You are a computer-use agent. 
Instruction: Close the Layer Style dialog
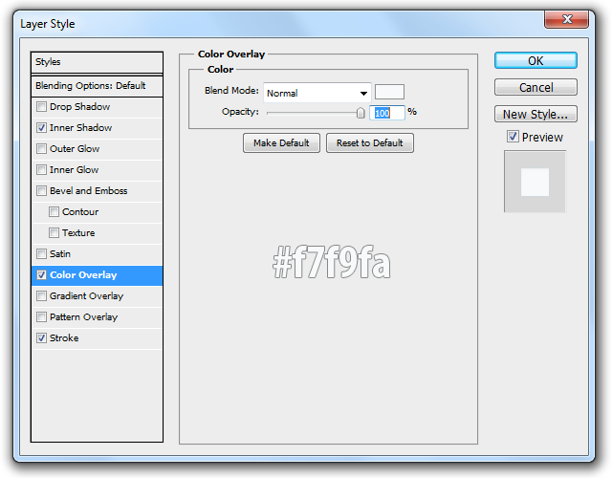[566, 19]
